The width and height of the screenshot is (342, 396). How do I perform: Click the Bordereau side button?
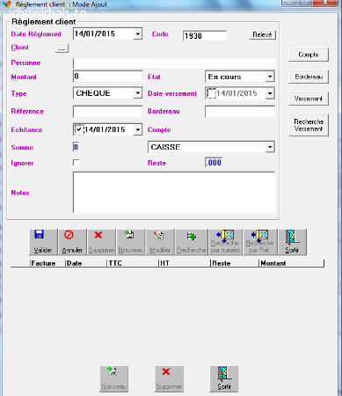coord(309,77)
